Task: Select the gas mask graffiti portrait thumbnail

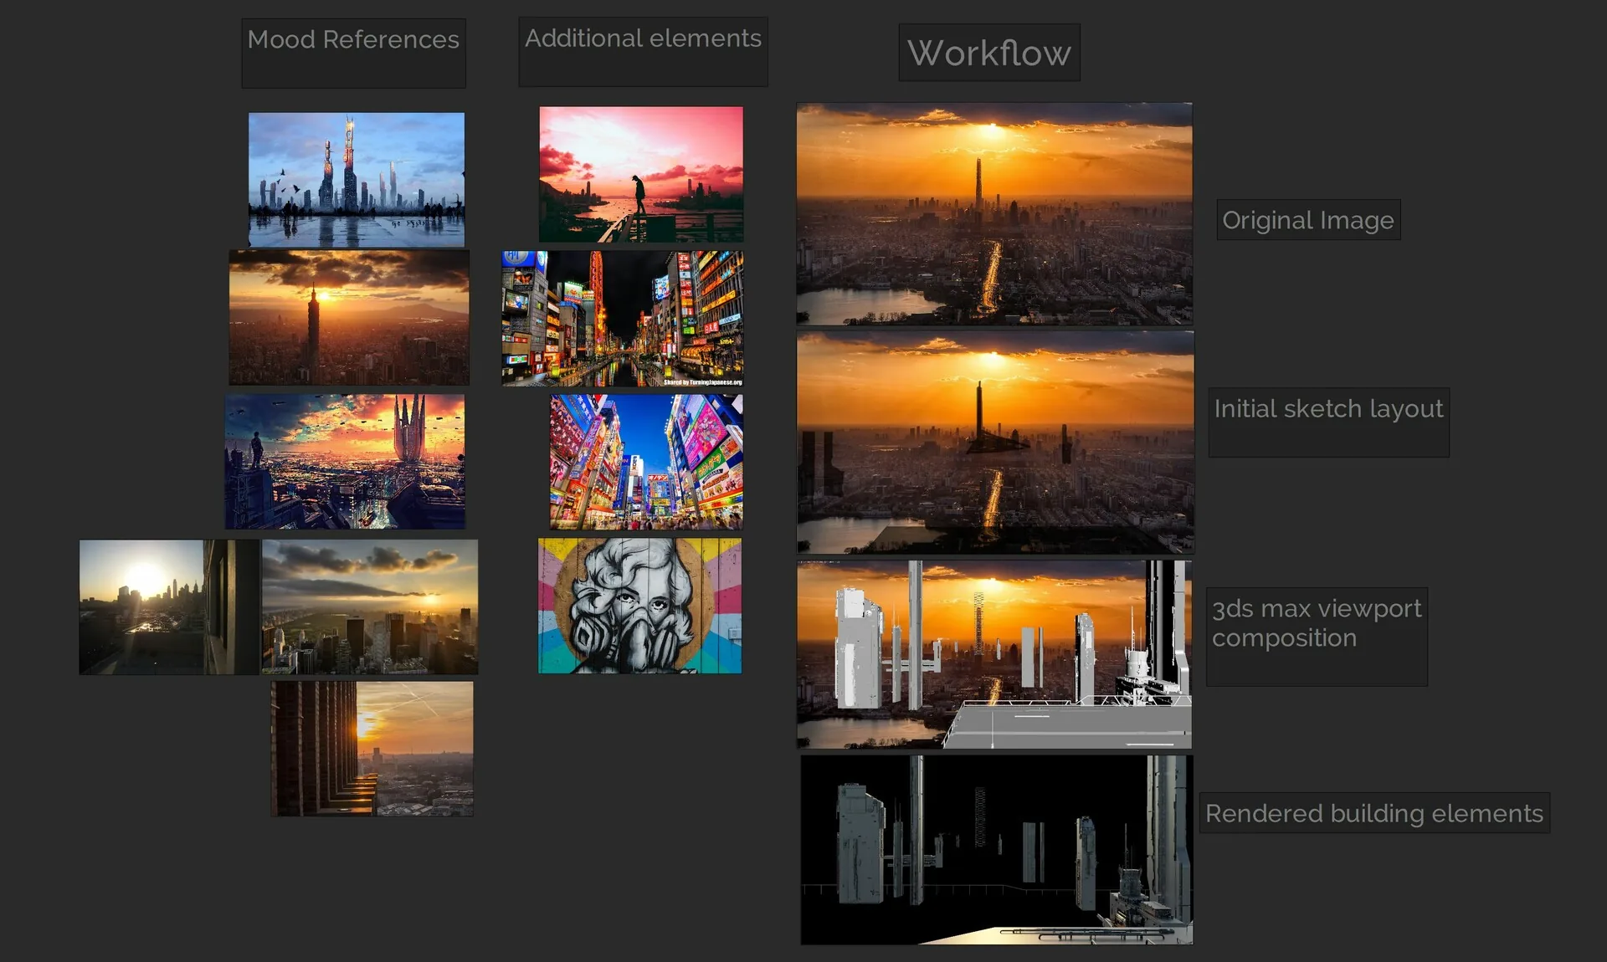Action: (x=639, y=606)
